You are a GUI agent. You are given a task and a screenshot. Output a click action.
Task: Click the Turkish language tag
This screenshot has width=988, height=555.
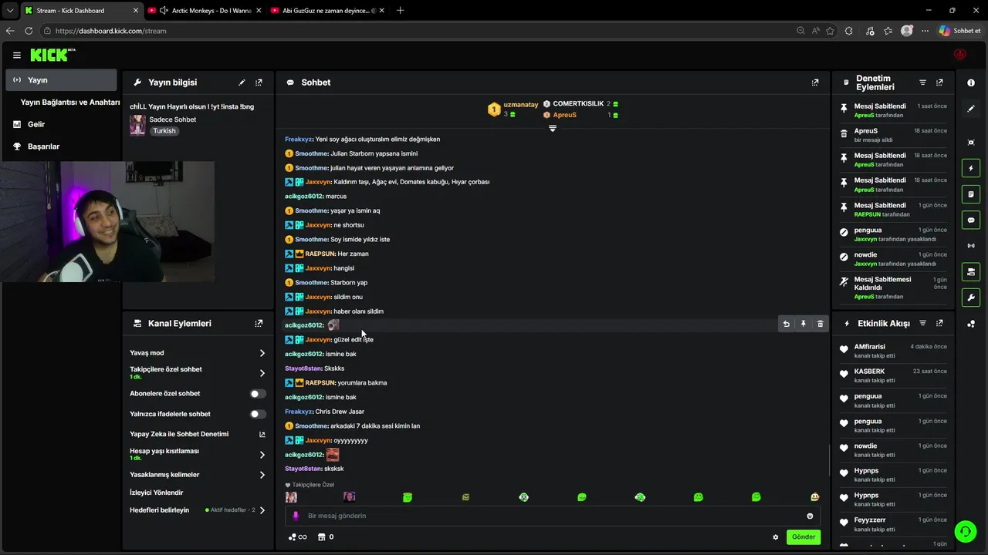pos(164,131)
